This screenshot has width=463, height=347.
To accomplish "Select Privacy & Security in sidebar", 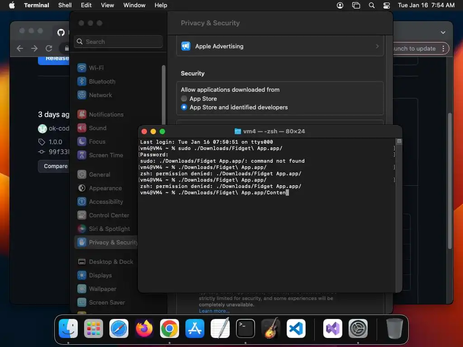I will pyautogui.click(x=106, y=243).
